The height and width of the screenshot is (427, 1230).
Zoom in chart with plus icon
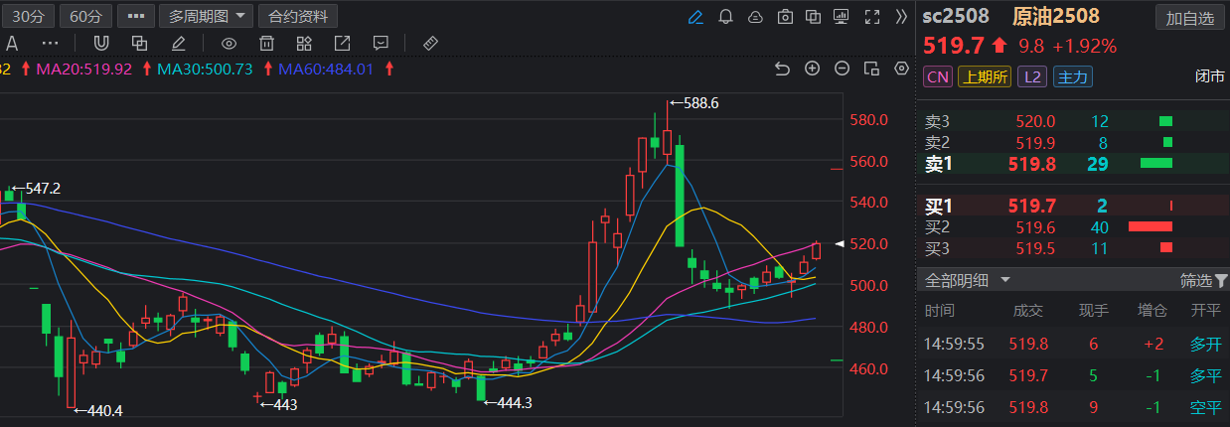pyautogui.click(x=812, y=69)
